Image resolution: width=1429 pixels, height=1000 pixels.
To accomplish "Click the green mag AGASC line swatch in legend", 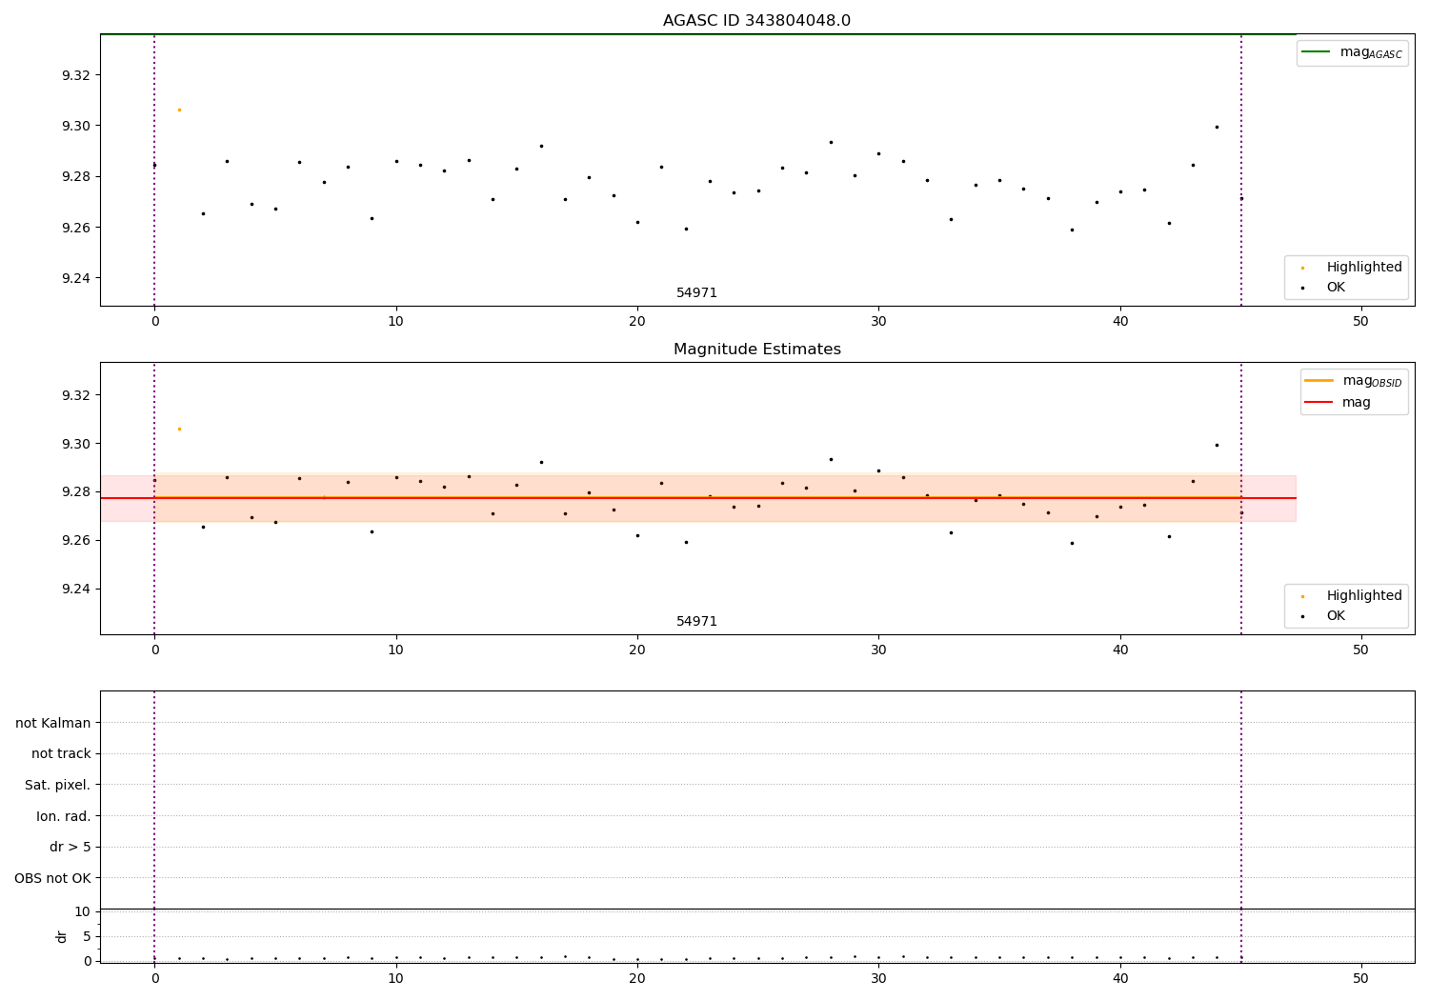I will (x=1315, y=51).
